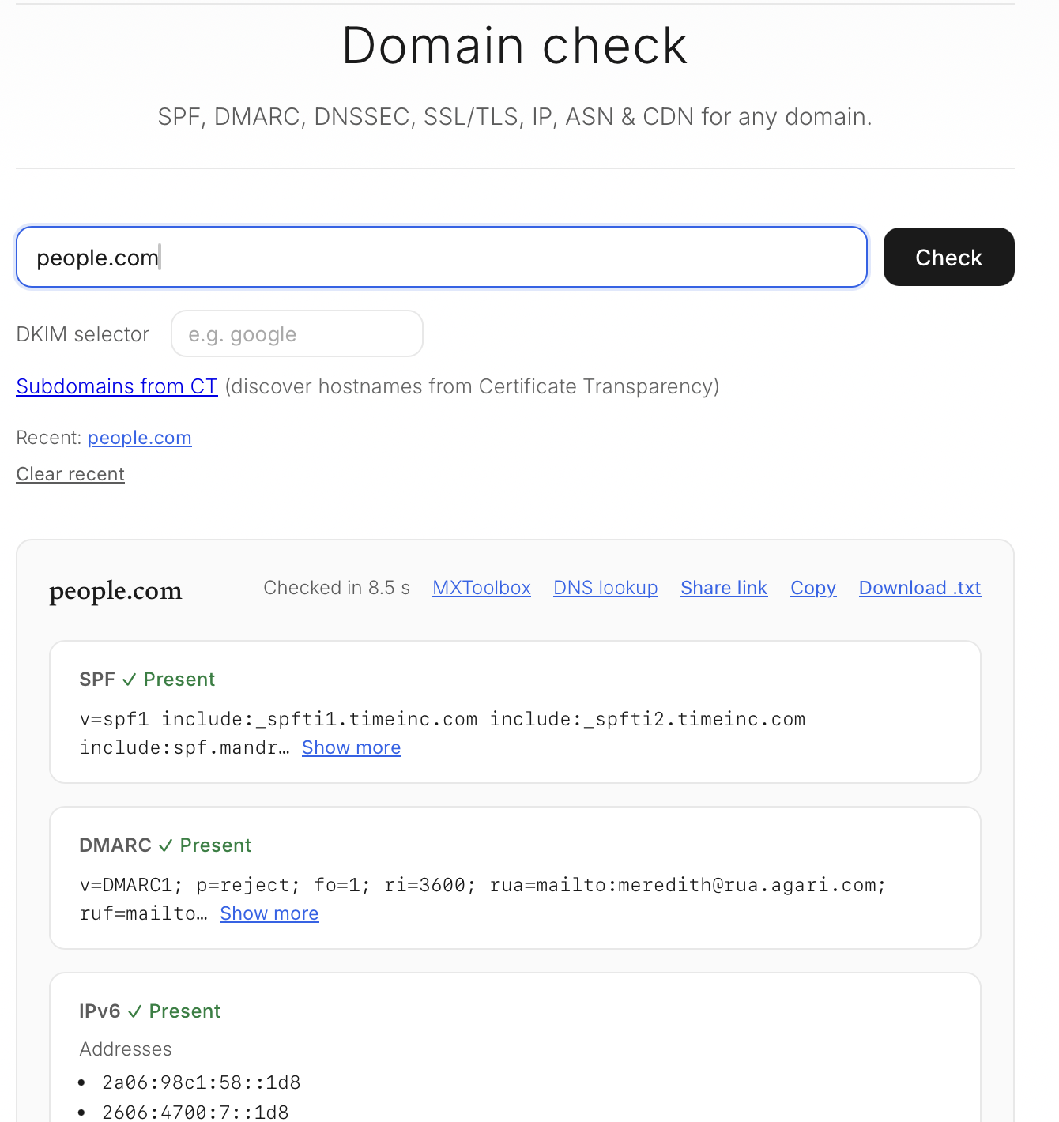Image resolution: width=1059 pixels, height=1122 pixels.
Task: Select the people.com results heading
Action: (115, 591)
